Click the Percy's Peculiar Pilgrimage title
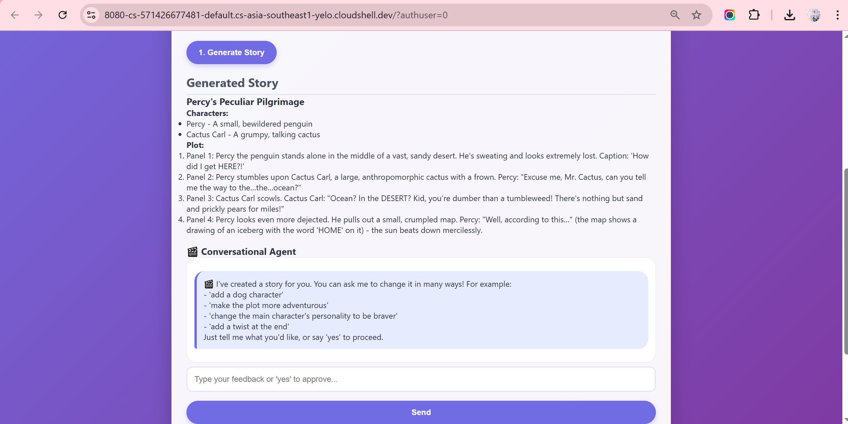Image resolution: width=848 pixels, height=424 pixels. (x=245, y=102)
